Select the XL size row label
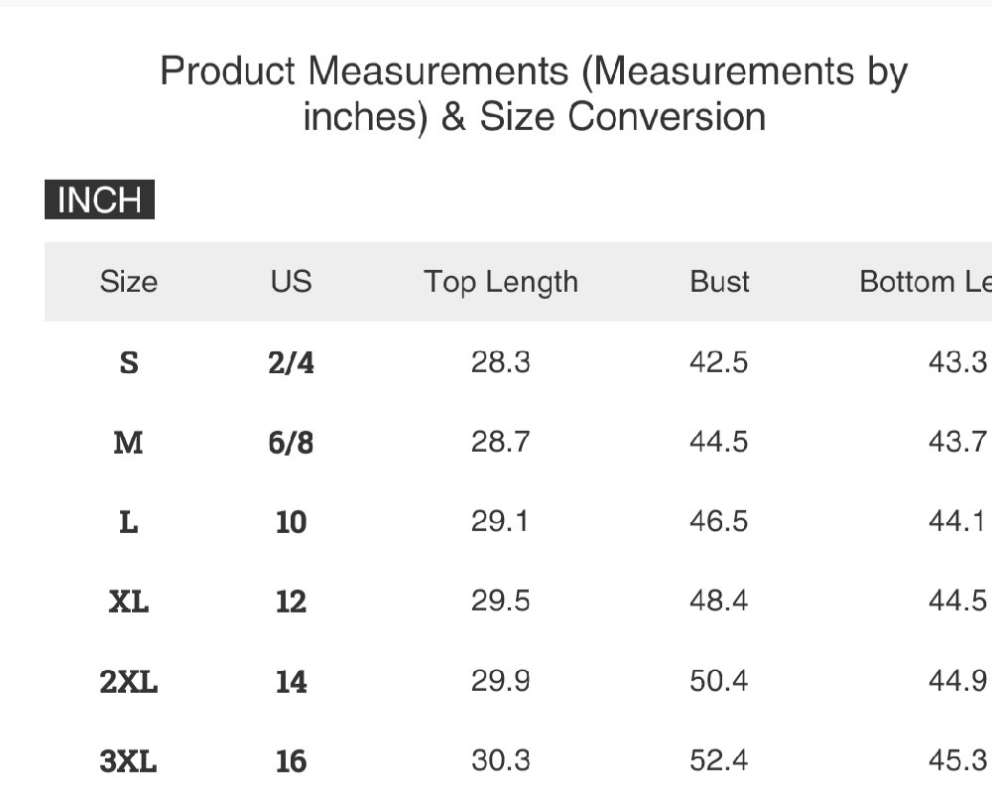The height and width of the screenshot is (810, 992). click(x=129, y=602)
